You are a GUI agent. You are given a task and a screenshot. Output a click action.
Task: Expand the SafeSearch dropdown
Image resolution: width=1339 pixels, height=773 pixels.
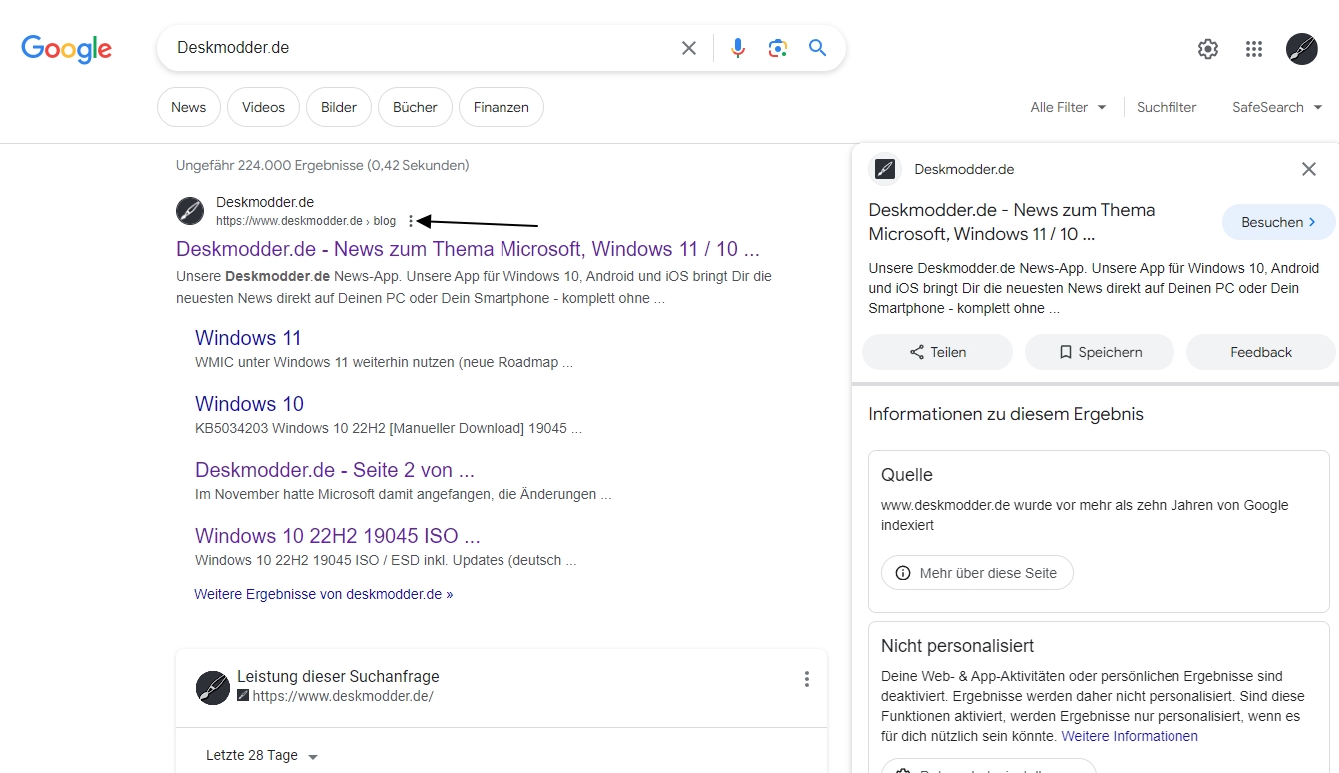point(1277,107)
